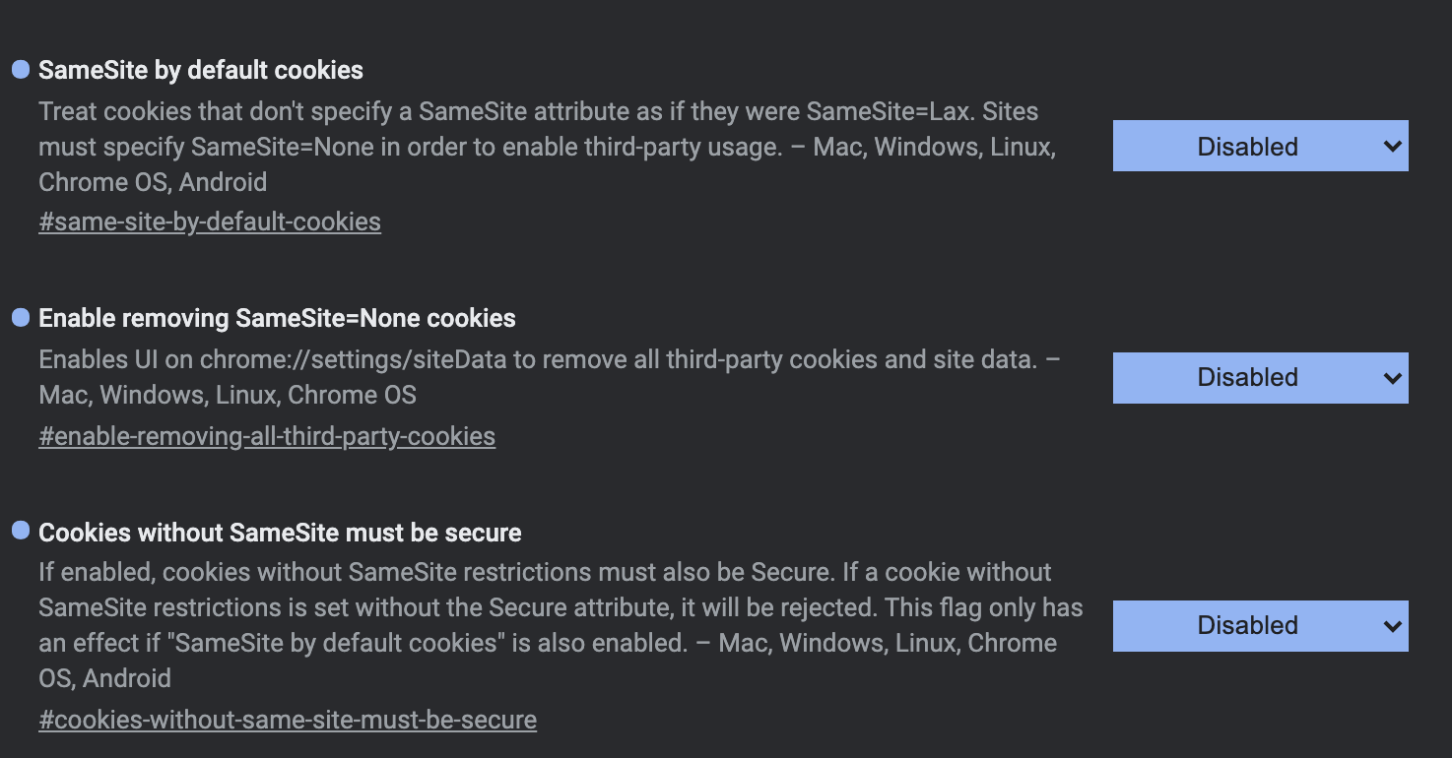
Task: Click the #cookies-without-same-site-must-be-secure link
Action: (x=288, y=720)
